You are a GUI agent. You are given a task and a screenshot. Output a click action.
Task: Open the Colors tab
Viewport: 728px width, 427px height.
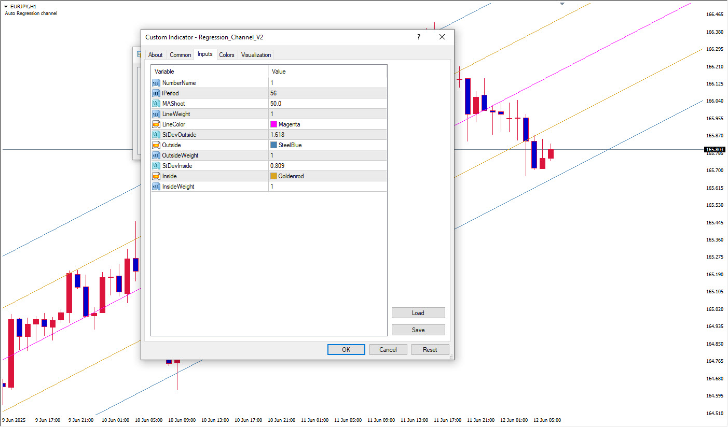[x=227, y=55]
